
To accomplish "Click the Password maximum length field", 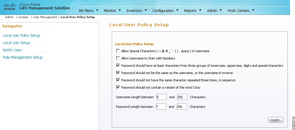I will tap(182, 107).
